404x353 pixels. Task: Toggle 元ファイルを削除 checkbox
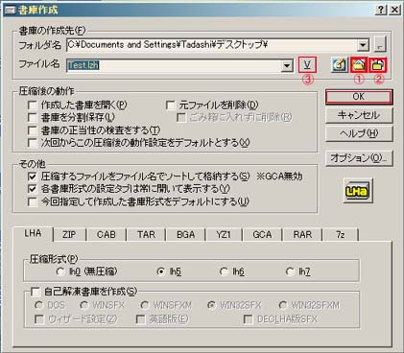pyautogui.click(x=171, y=106)
